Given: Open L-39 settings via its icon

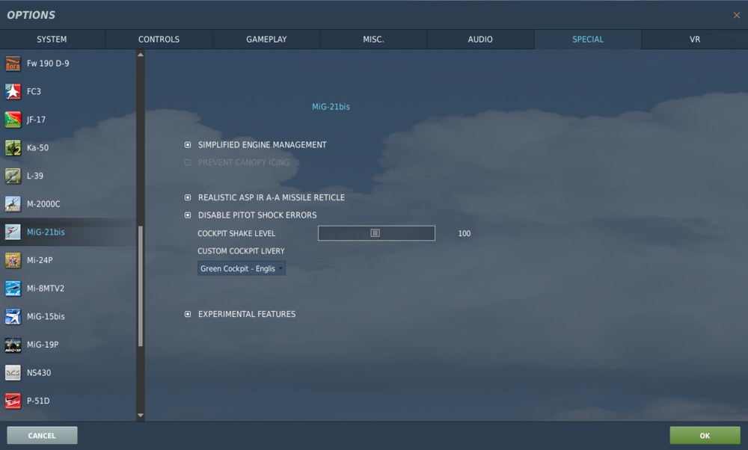Looking at the screenshot, I should point(12,176).
